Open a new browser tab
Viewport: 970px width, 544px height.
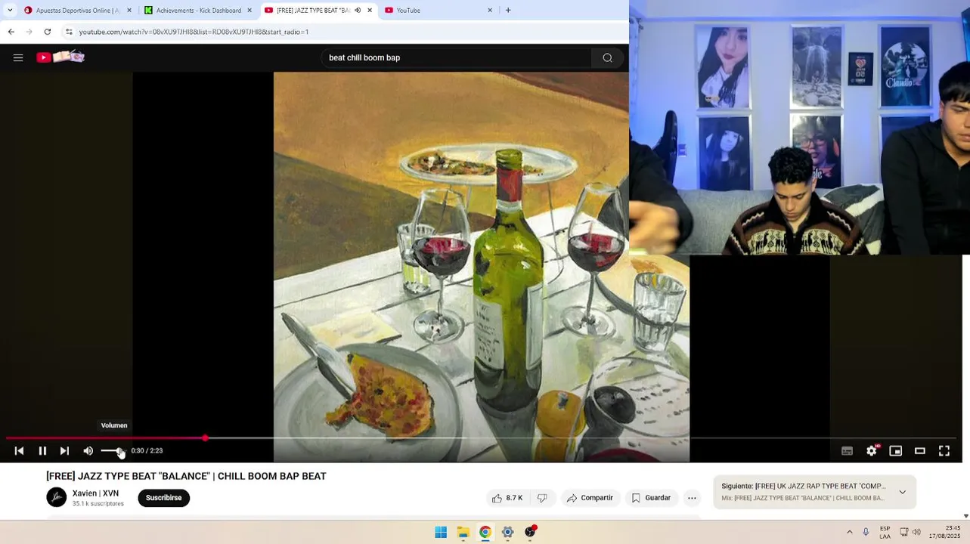coord(508,11)
